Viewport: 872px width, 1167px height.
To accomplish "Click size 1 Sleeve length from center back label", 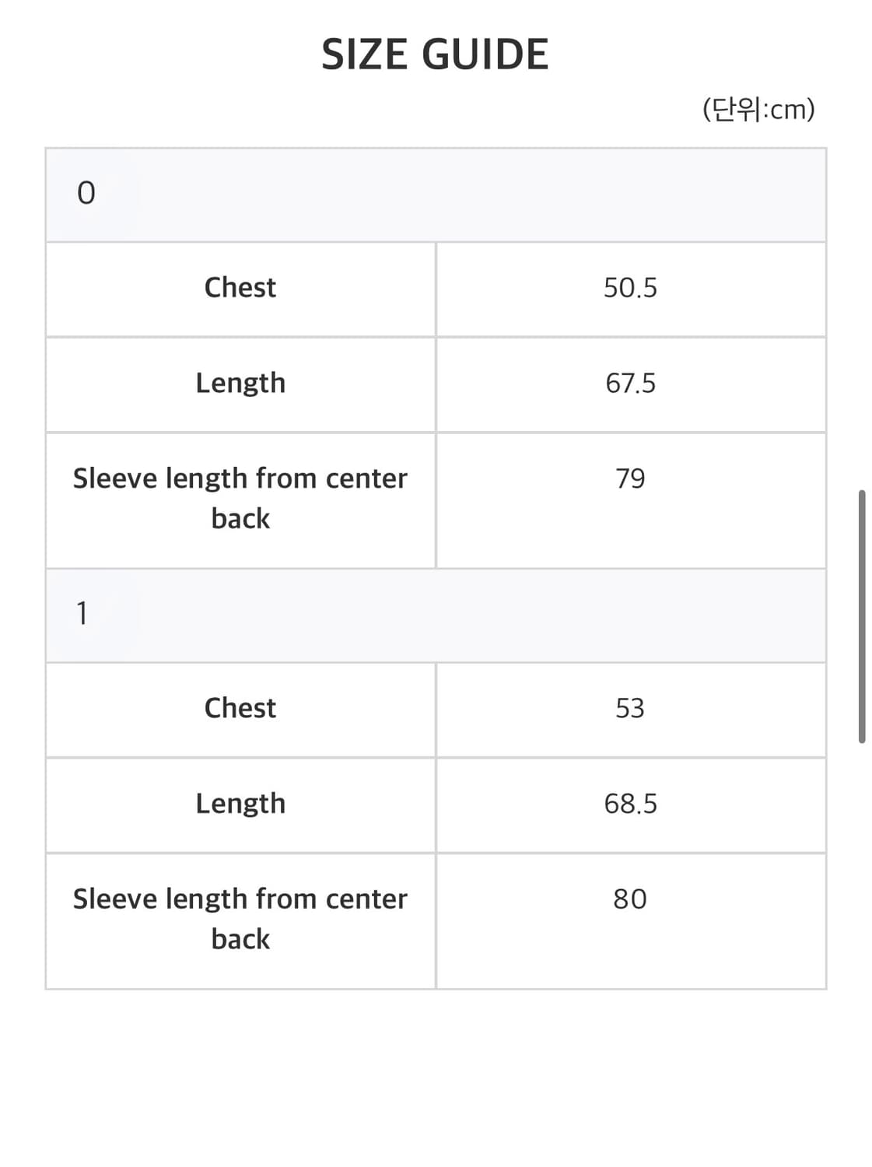I will pos(240,919).
